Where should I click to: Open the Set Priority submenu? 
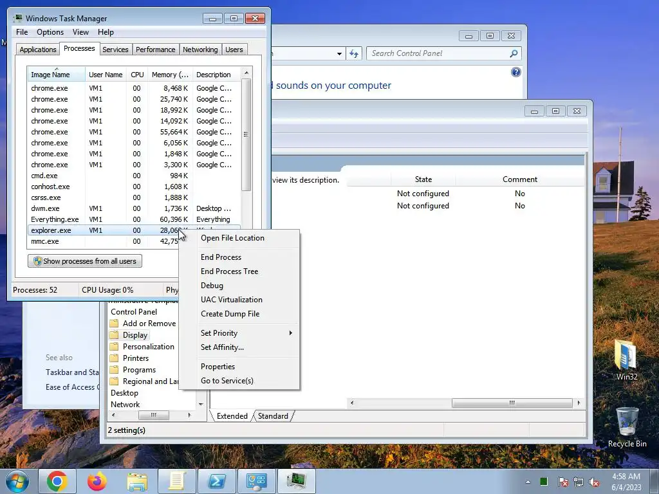click(x=246, y=333)
